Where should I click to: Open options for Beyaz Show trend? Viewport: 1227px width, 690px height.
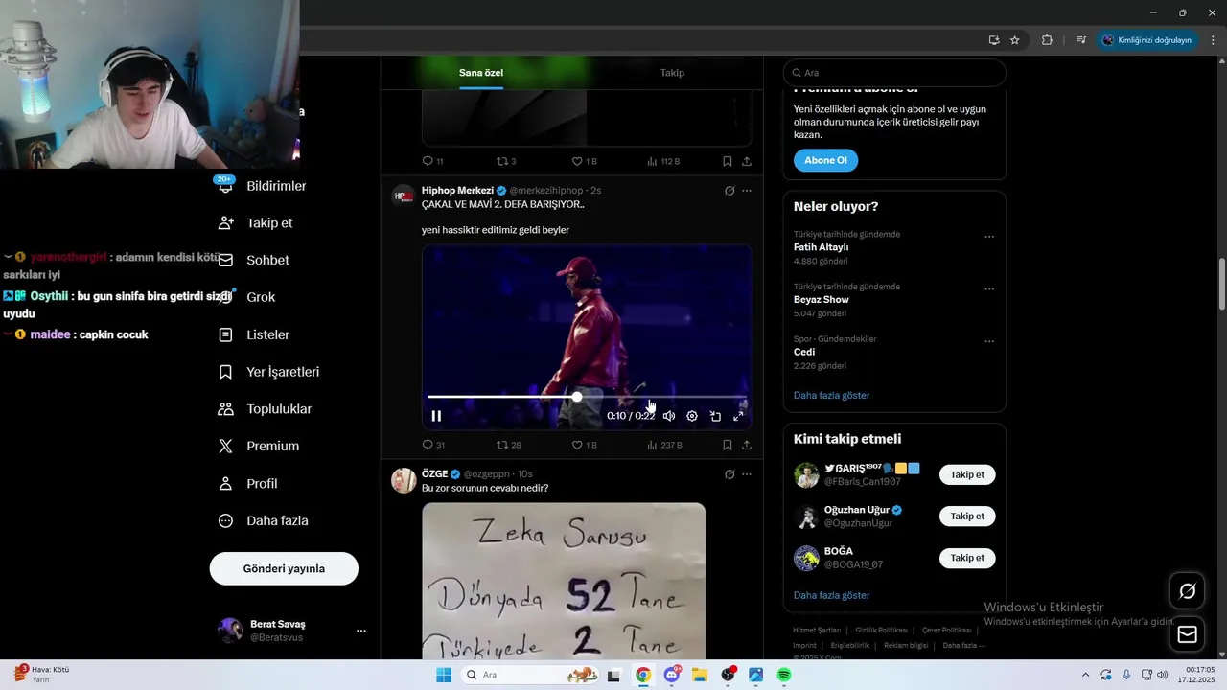tap(989, 289)
